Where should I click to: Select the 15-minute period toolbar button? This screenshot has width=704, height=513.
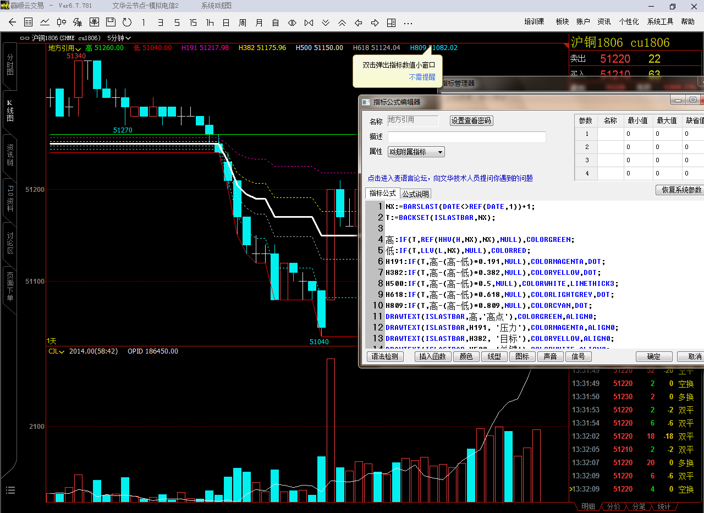click(x=193, y=23)
